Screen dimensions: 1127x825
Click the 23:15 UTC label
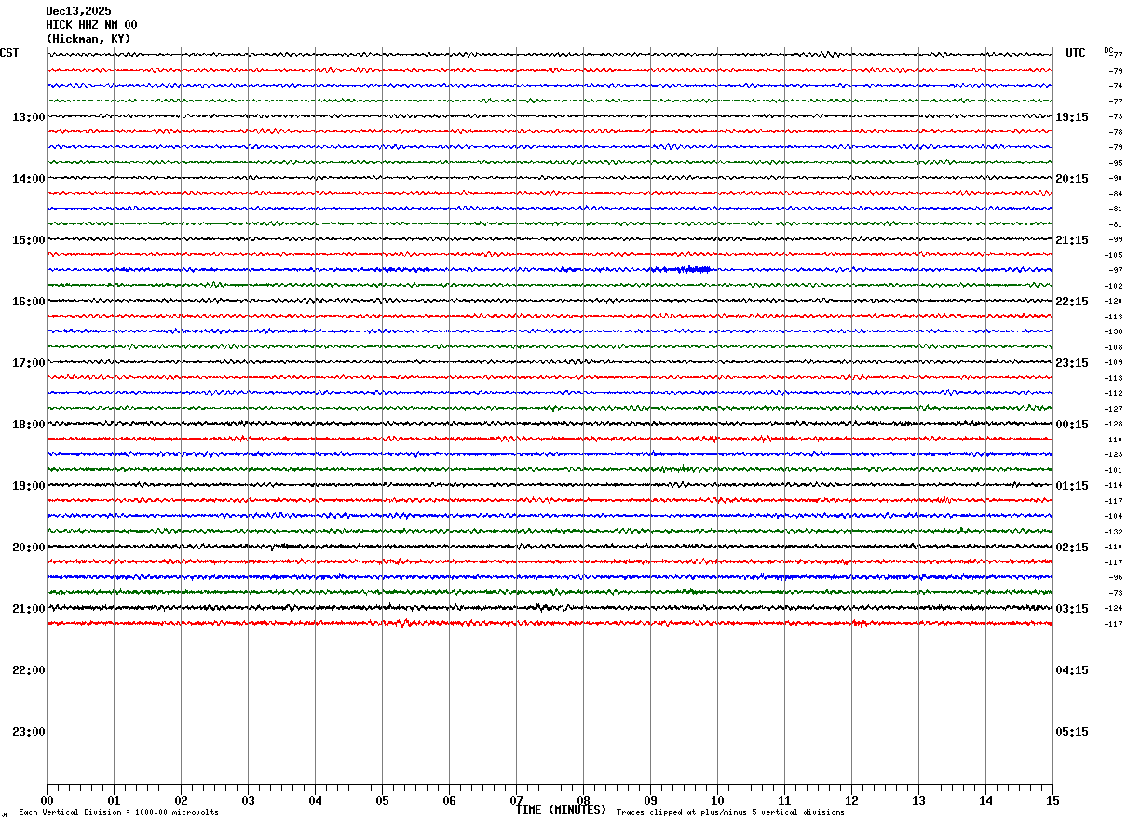tap(1071, 363)
